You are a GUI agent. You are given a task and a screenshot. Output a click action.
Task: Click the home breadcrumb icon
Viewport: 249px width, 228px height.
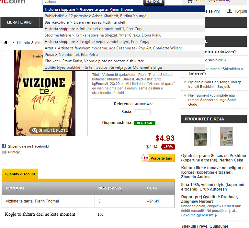pos(6,42)
